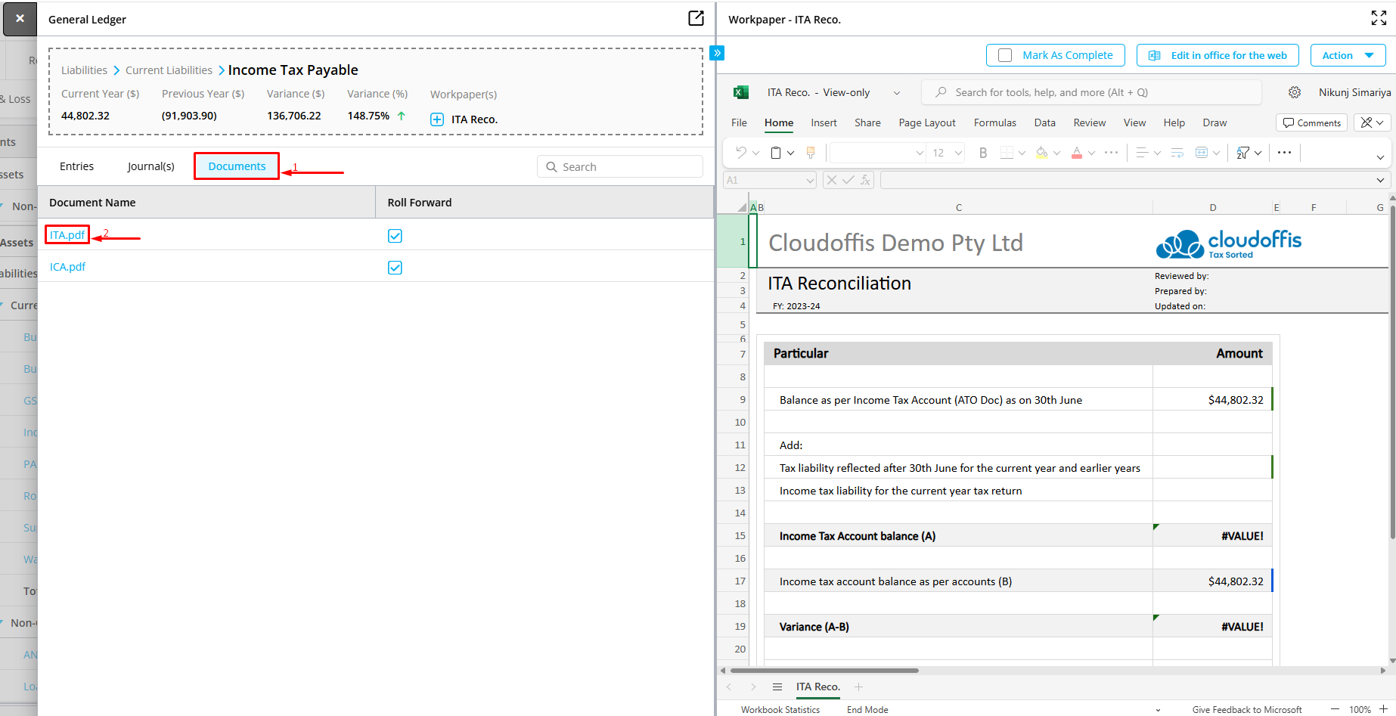Screen dimensions: 1396x716
Task: Select the Format Painter icon
Action: 811,153
